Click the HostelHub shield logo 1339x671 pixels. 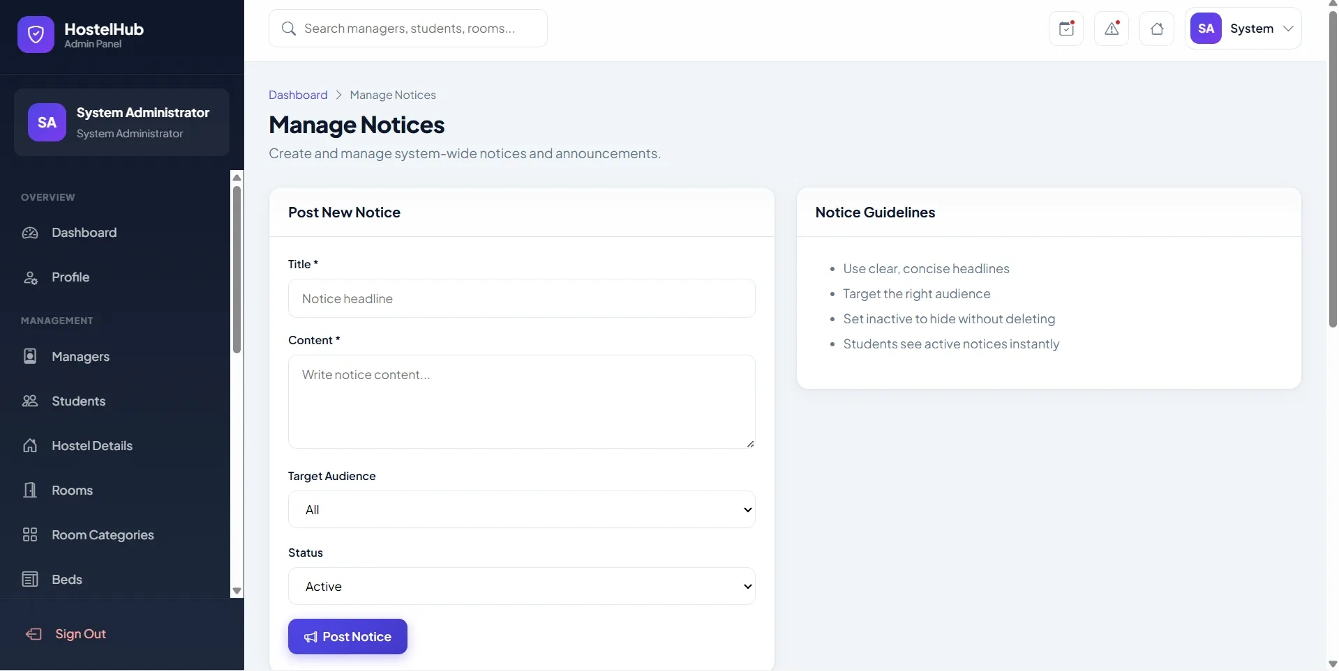[x=36, y=34]
